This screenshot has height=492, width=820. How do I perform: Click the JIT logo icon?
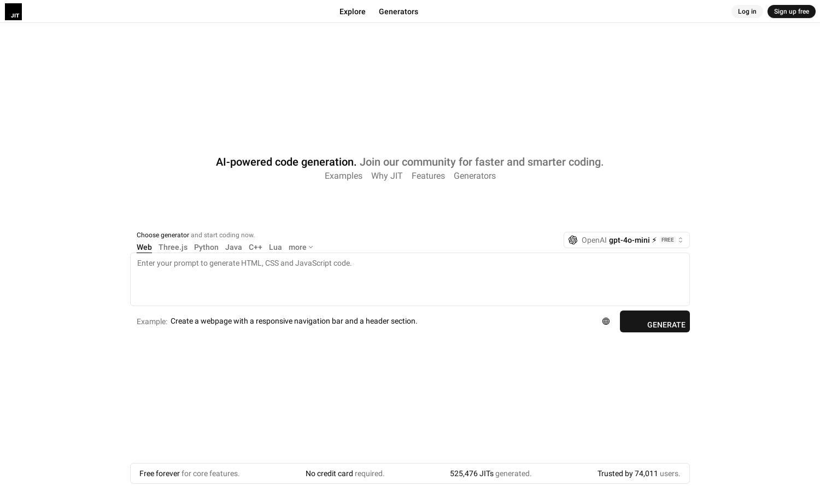[x=13, y=11]
